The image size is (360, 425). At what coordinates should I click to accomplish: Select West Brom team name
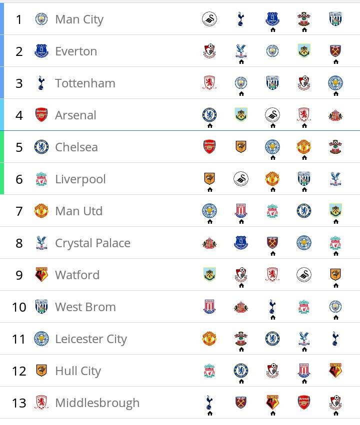tap(85, 307)
